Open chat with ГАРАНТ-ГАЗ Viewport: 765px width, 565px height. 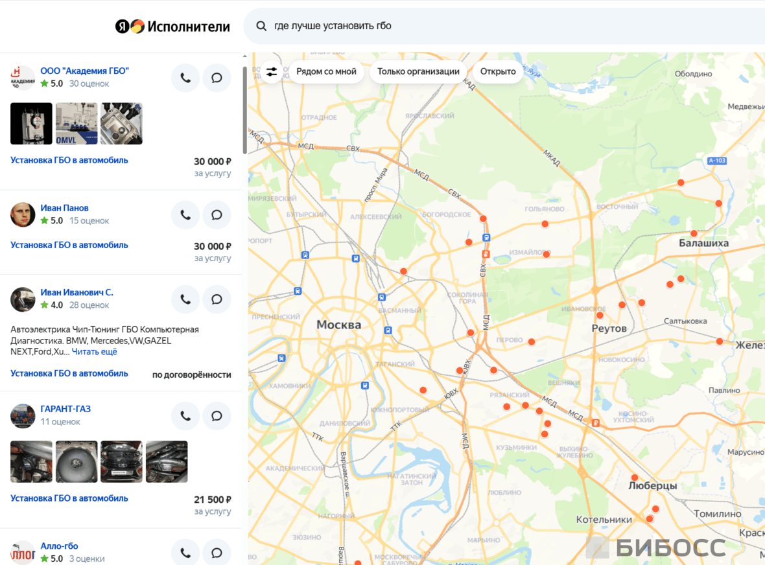[217, 416]
